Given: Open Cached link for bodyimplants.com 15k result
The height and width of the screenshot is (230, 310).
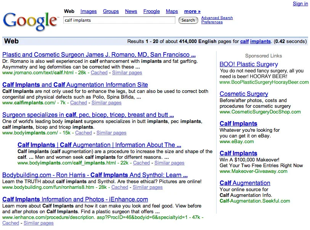Looking at the screenshot, I should pos(84,133).
